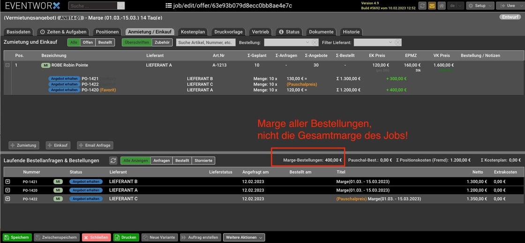Toggle the Zubehör display option
The image size is (525, 243).
[162, 42]
